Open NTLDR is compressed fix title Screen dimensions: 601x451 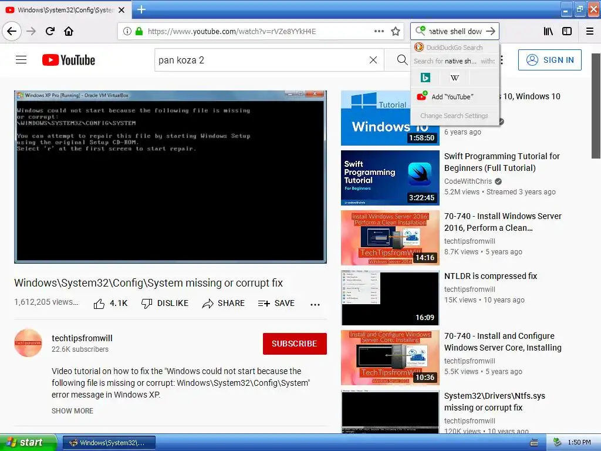click(x=491, y=276)
